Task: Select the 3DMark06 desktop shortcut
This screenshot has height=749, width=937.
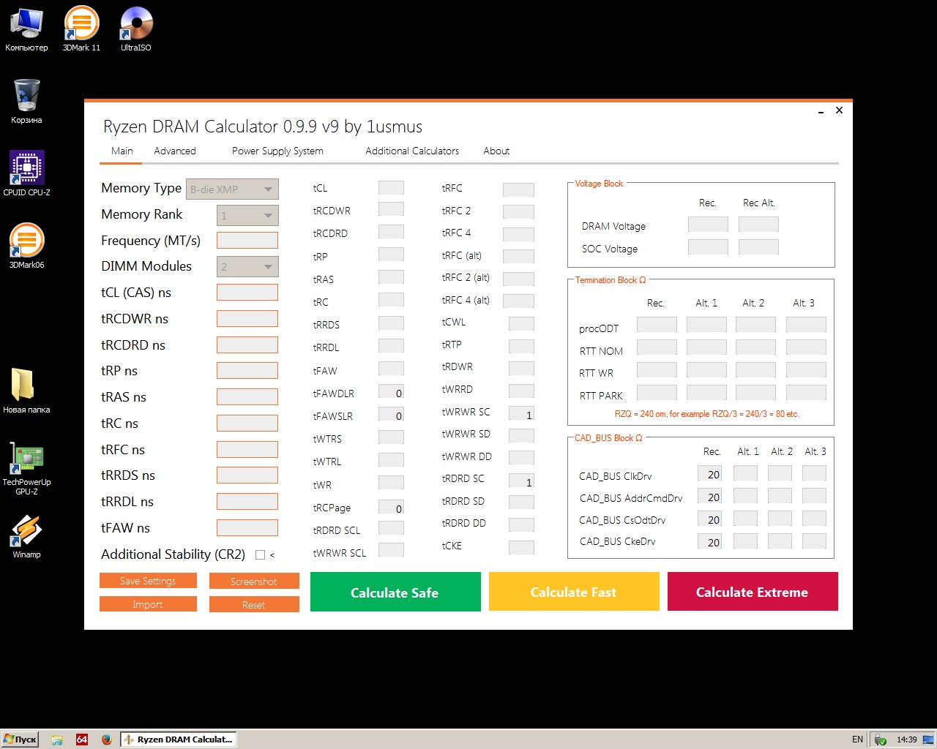Action: (26, 246)
